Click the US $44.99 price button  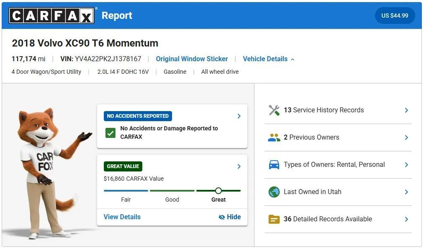click(x=395, y=16)
